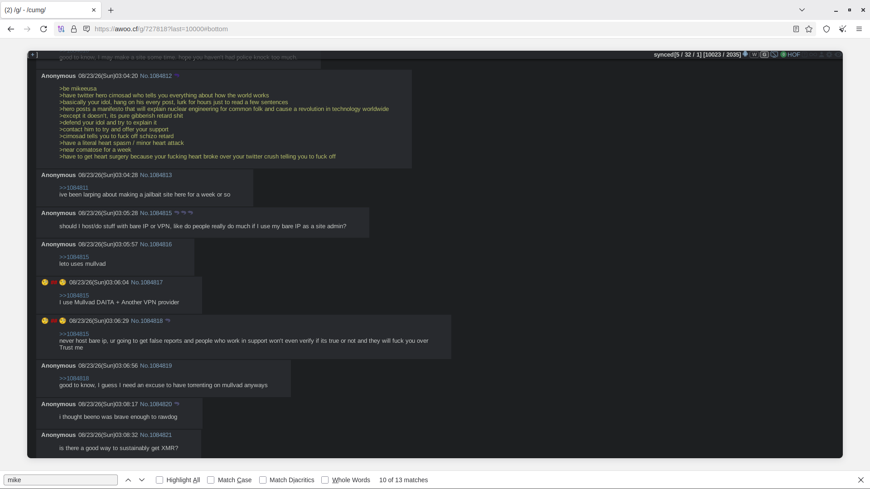The width and height of the screenshot is (870, 489).
Task: Click the '10 of 13 matches' status text
Action: coord(403,480)
